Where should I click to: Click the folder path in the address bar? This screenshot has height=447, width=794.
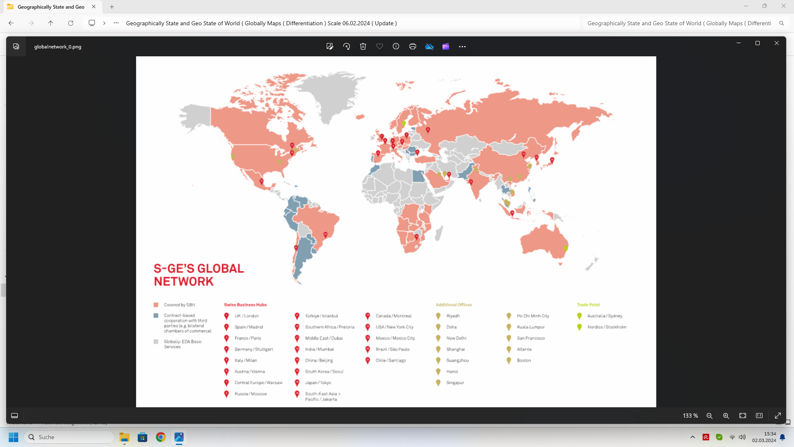[x=261, y=23]
